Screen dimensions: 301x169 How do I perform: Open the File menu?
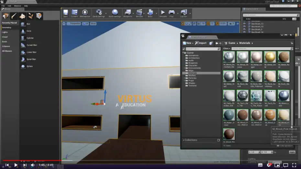(3, 6)
